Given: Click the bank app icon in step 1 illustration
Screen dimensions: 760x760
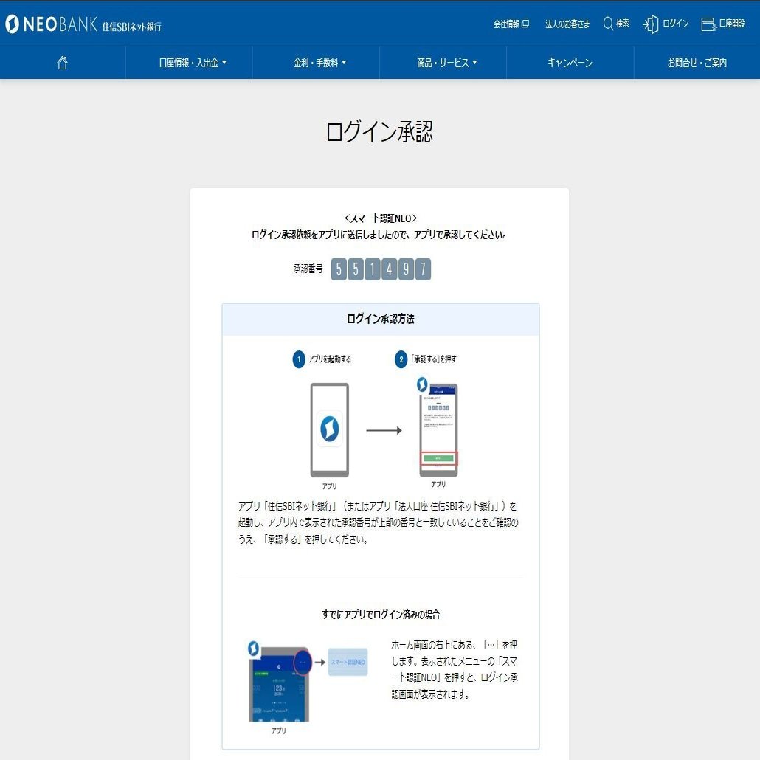Looking at the screenshot, I should 328,428.
